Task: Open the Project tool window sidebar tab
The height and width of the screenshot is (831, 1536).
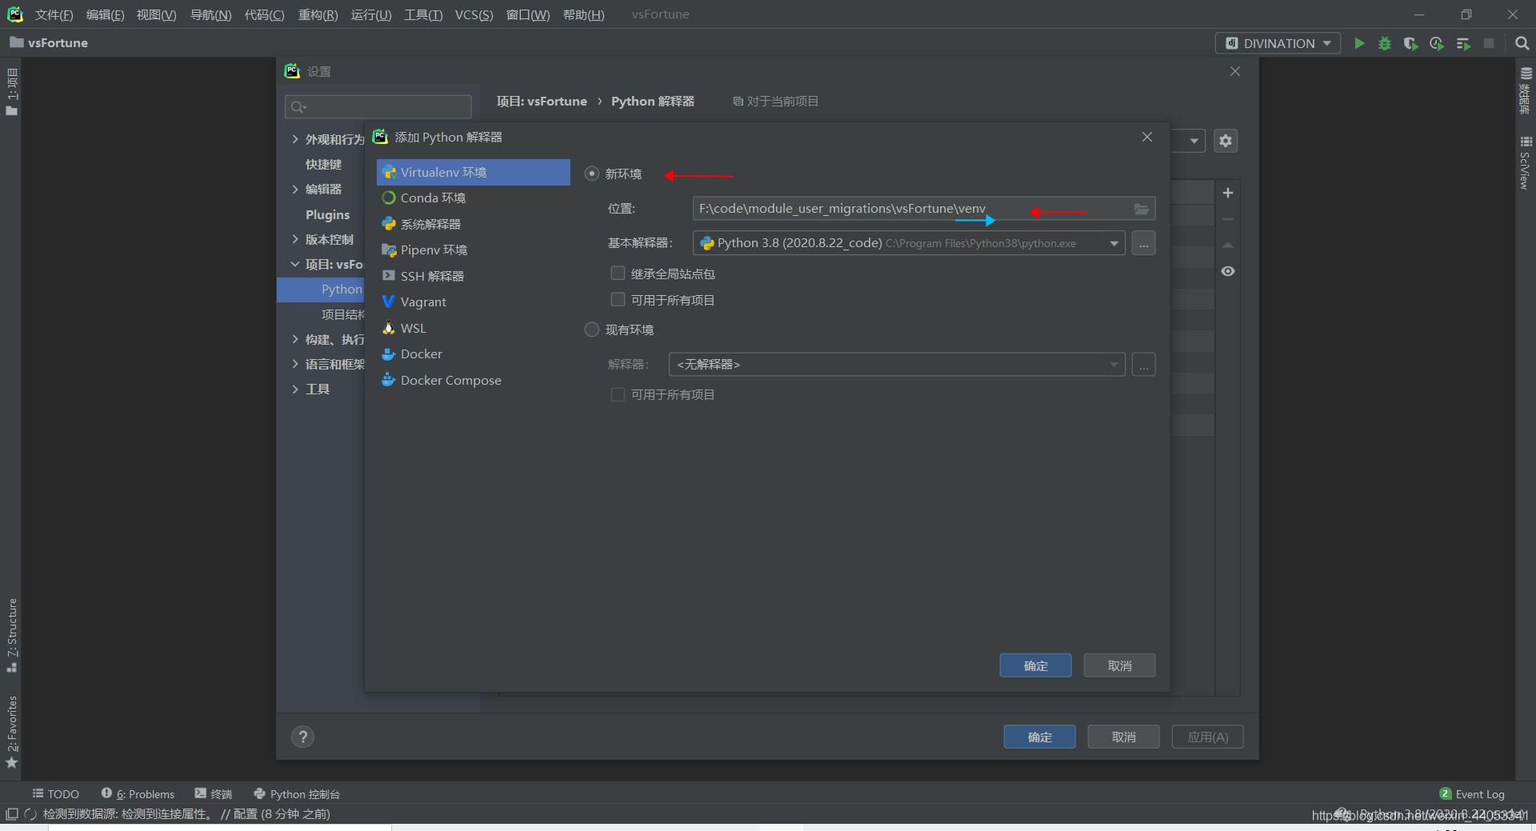Action: (x=12, y=92)
